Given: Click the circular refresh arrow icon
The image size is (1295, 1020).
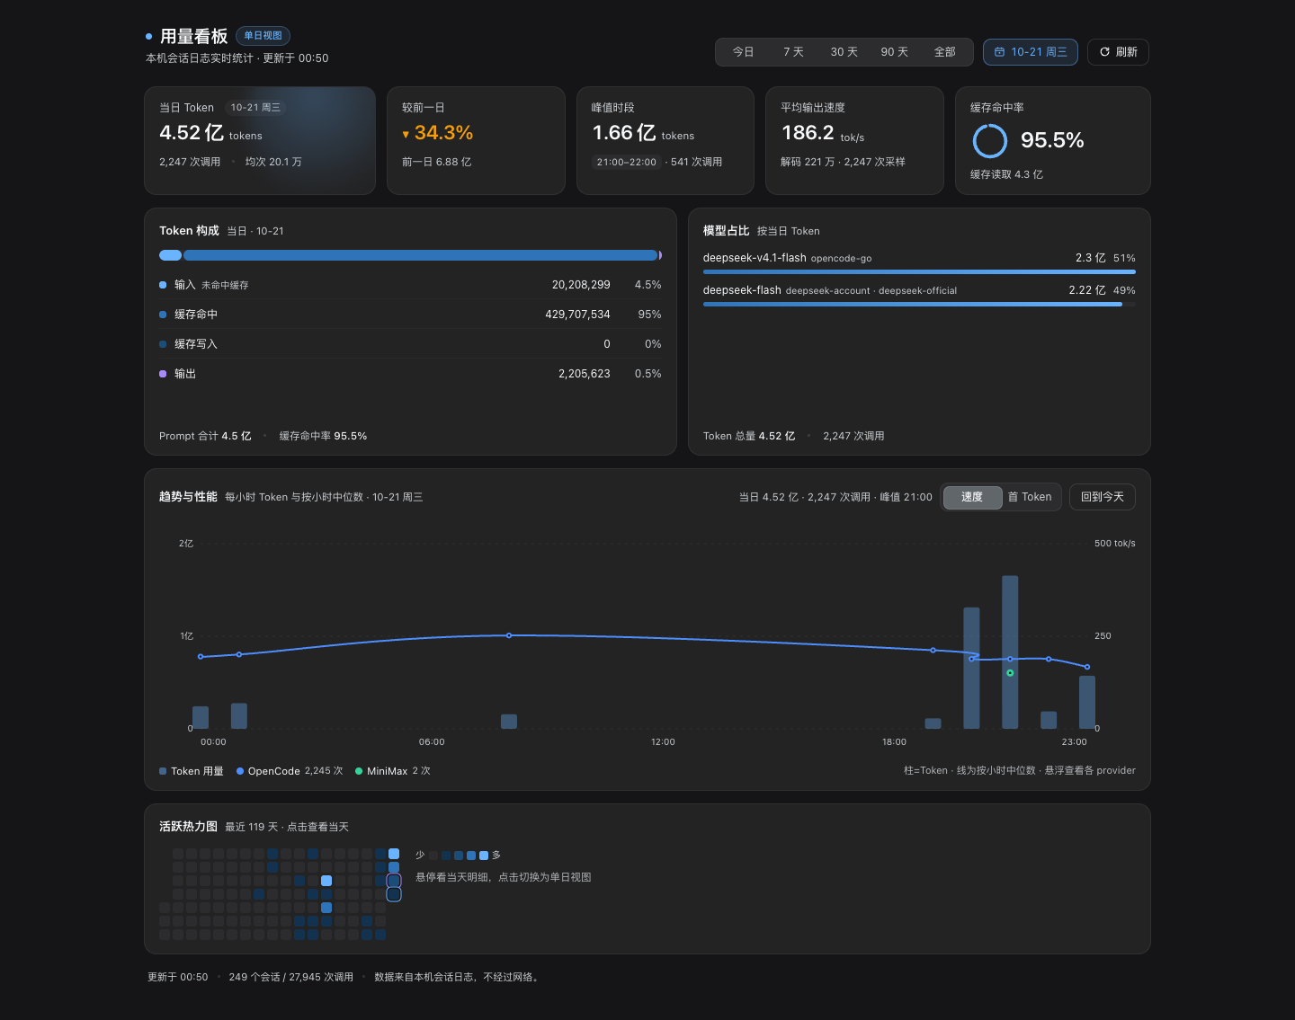Looking at the screenshot, I should 1104,52.
